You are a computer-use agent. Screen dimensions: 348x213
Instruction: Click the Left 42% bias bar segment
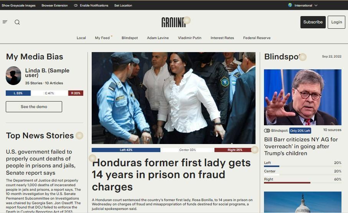126,150
